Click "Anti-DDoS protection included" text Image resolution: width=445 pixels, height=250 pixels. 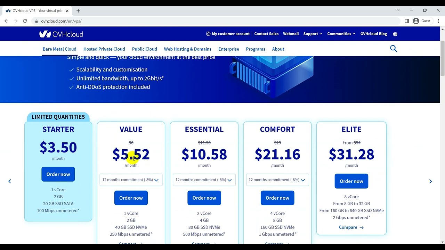point(113,87)
